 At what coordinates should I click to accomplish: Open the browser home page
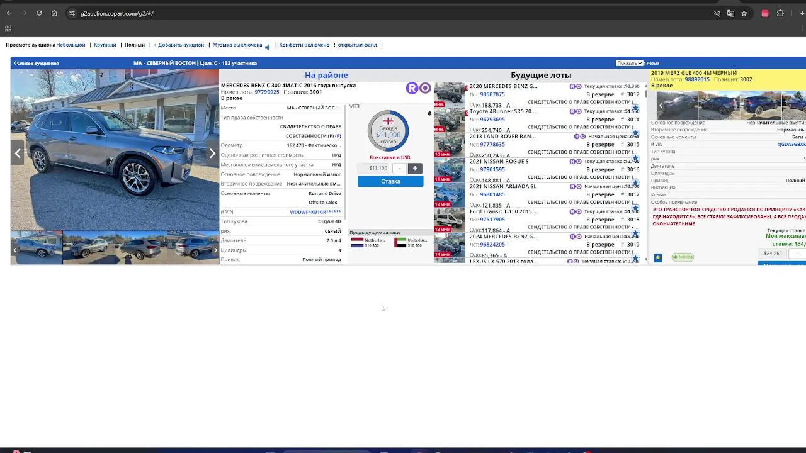[54, 13]
